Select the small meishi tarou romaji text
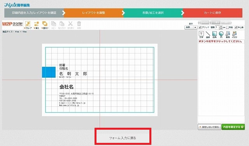 coord(65,77)
